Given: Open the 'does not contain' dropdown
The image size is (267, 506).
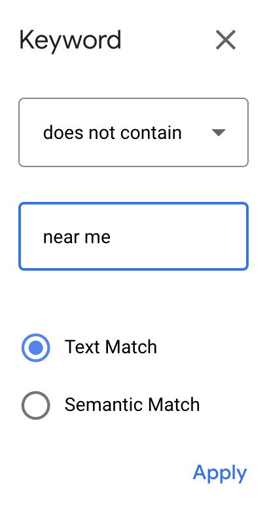Looking at the screenshot, I should coord(133,132).
